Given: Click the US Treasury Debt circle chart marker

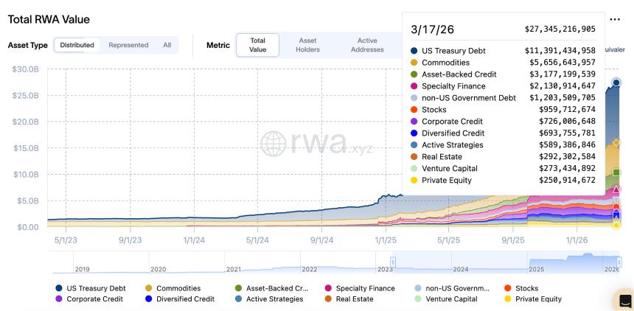Looking at the screenshot, I should click(616, 83).
